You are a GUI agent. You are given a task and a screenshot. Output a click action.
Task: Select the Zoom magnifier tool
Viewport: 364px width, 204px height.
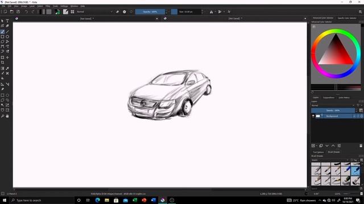(x=2, y=116)
